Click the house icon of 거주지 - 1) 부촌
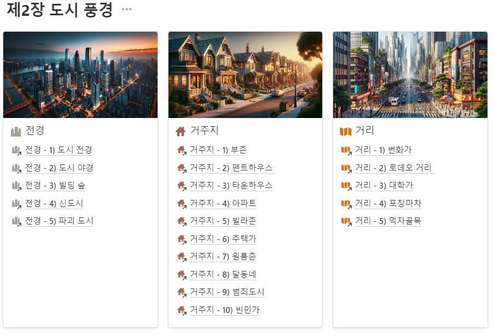This screenshot has height=336, width=494. [x=182, y=150]
